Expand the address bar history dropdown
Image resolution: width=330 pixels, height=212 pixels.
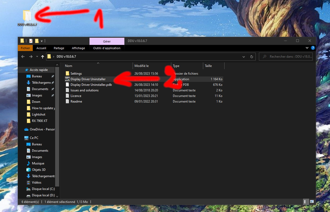coord(244,57)
